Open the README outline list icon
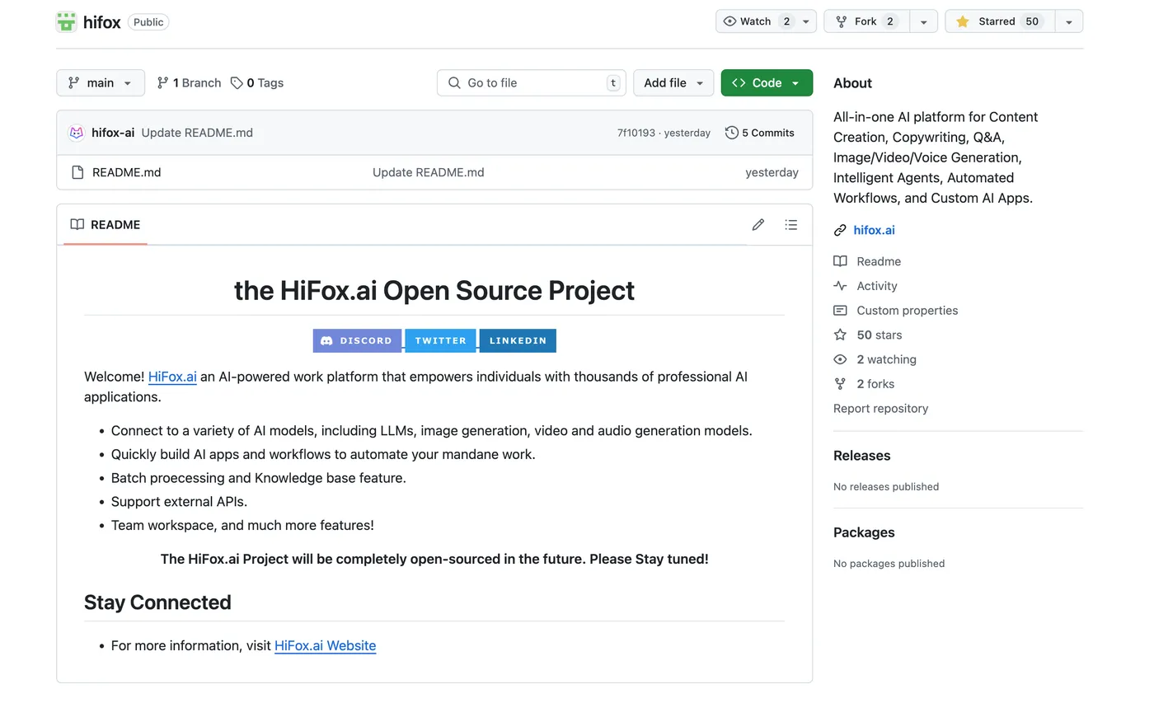 (790, 225)
